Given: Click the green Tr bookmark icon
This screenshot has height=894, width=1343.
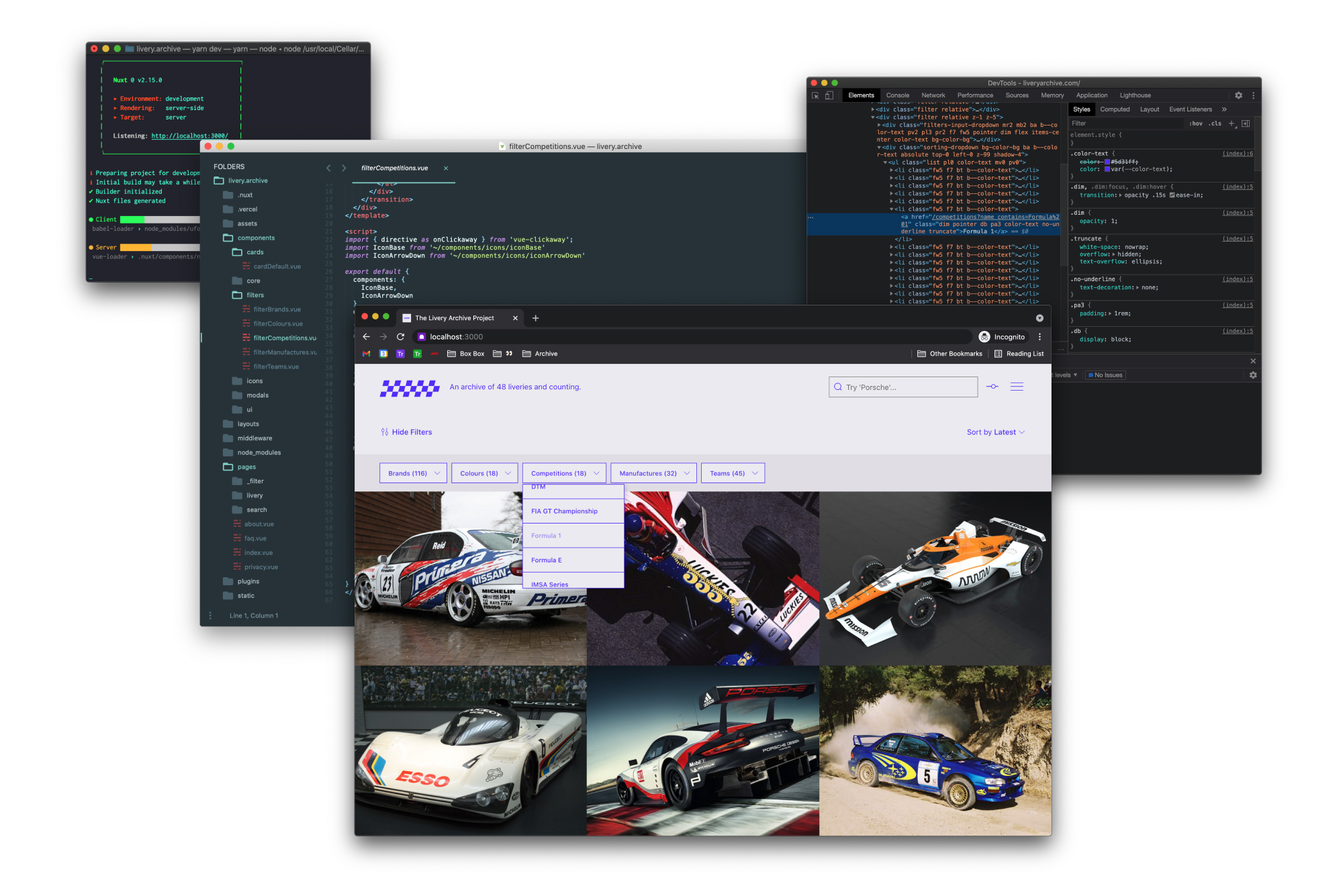Looking at the screenshot, I should pyautogui.click(x=417, y=354).
